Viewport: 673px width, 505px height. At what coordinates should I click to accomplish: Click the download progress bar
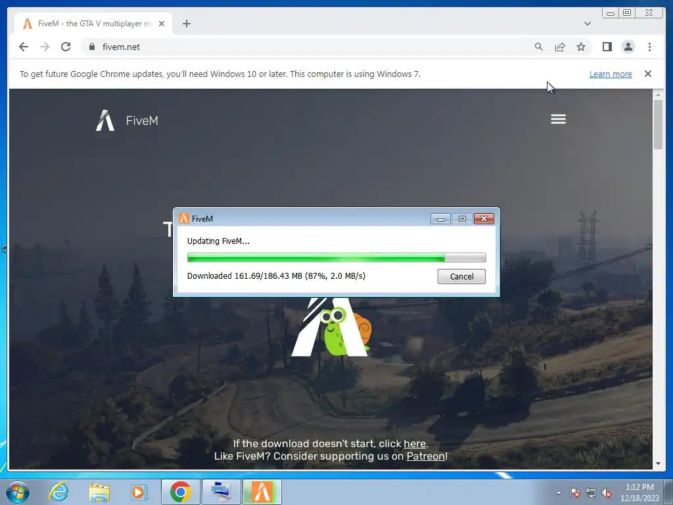(x=336, y=258)
